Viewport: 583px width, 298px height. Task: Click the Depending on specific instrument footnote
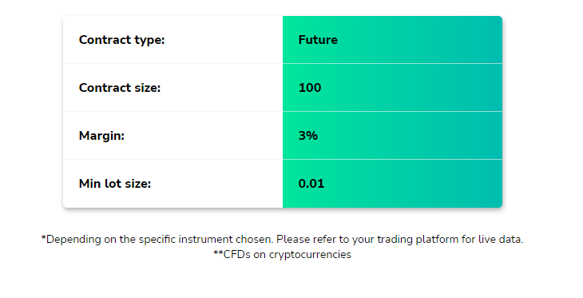[x=282, y=239]
